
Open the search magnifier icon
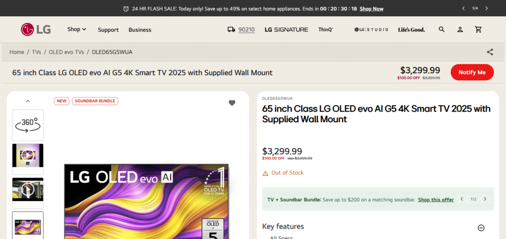coord(441,29)
